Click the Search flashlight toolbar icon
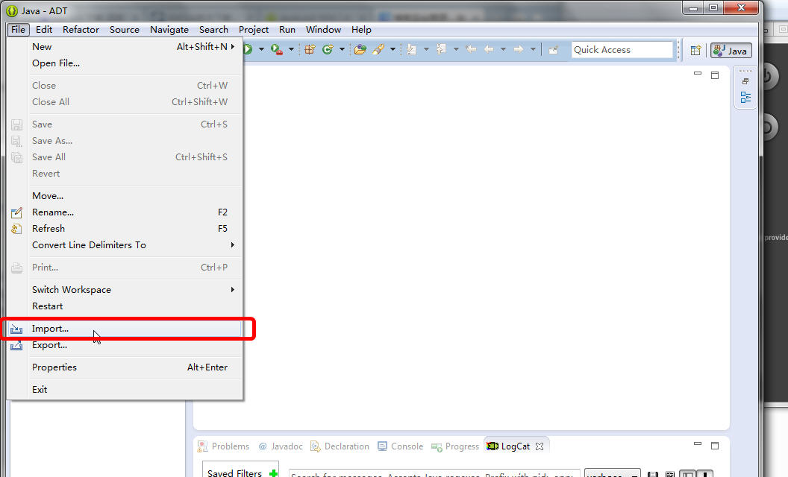The width and height of the screenshot is (788, 477). pyautogui.click(x=378, y=49)
